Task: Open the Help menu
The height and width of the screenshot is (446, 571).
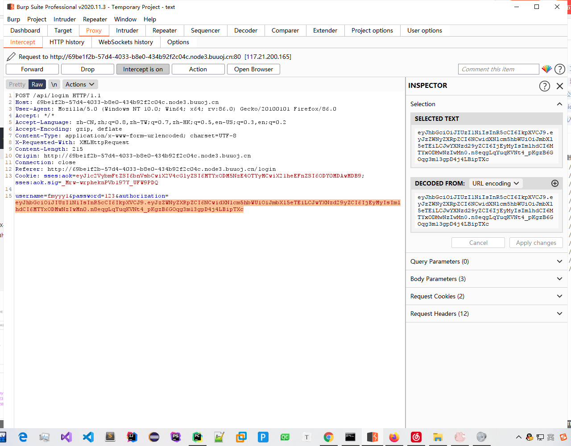Action: click(x=150, y=19)
